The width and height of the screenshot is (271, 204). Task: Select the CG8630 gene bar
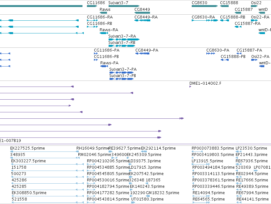[x=205, y=6]
